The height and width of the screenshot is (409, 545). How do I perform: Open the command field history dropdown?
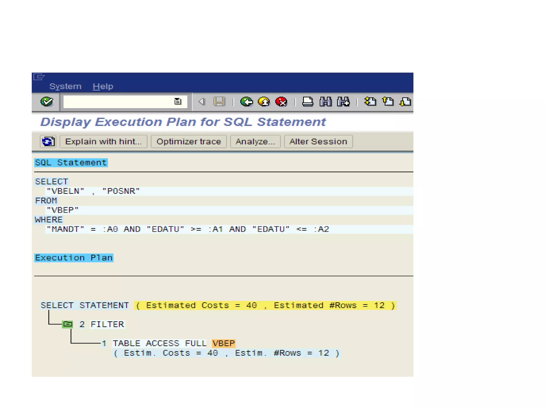(x=177, y=101)
